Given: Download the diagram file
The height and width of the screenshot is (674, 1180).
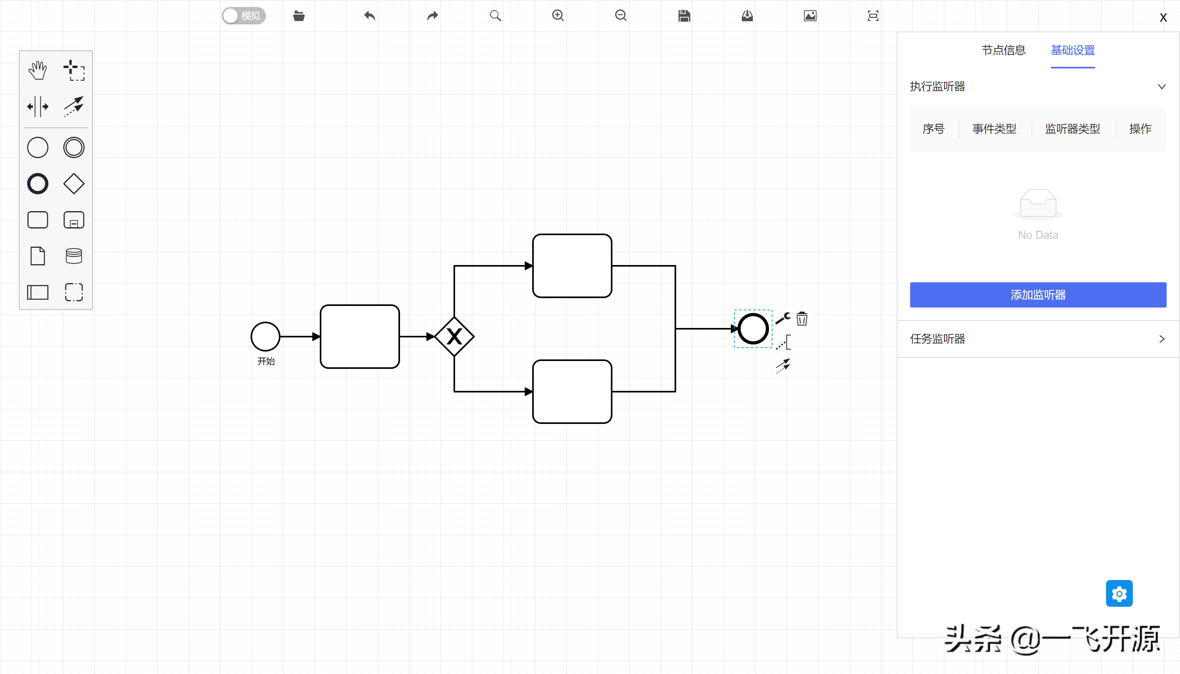Looking at the screenshot, I should coord(747,16).
